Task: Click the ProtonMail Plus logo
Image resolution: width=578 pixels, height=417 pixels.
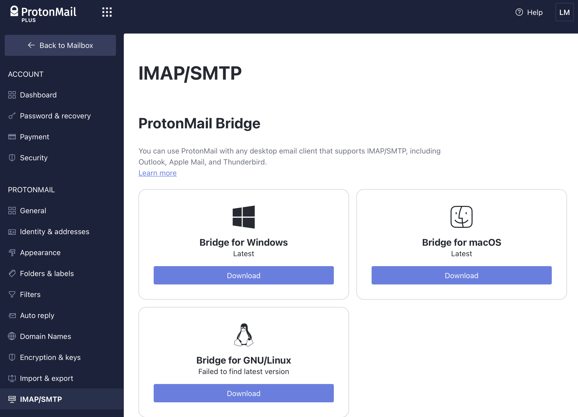Action: pyautogui.click(x=43, y=14)
